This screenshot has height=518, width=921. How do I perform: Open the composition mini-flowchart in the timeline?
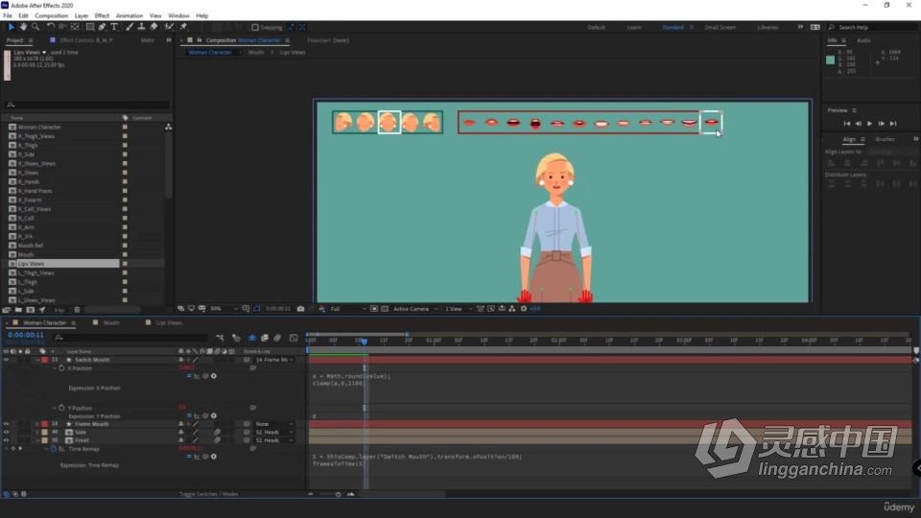[220, 338]
